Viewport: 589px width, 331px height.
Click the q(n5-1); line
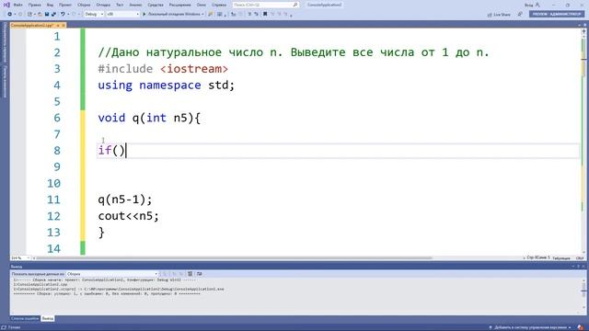pyautogui.click(x=125, y=200)
